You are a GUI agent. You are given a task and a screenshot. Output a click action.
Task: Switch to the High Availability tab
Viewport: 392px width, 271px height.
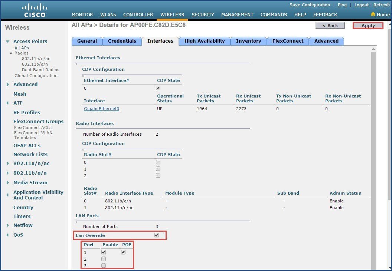tap(205, 41)
